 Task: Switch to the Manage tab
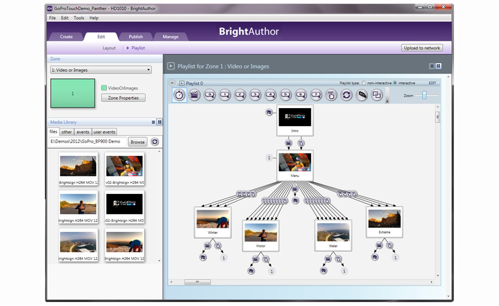pyautogui.click(x=170, y=37)
